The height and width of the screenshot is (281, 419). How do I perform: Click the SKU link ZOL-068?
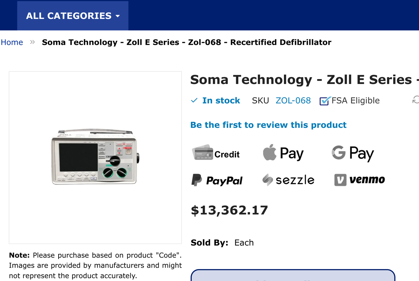point(293,101)
